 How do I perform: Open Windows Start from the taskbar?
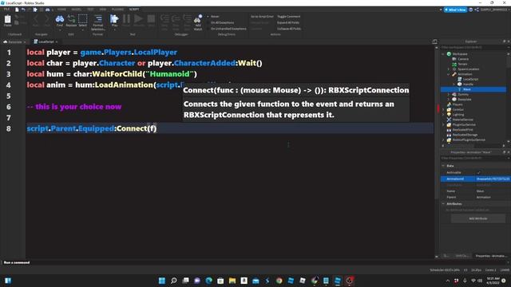pyautogui.click(x=161, y=281)
